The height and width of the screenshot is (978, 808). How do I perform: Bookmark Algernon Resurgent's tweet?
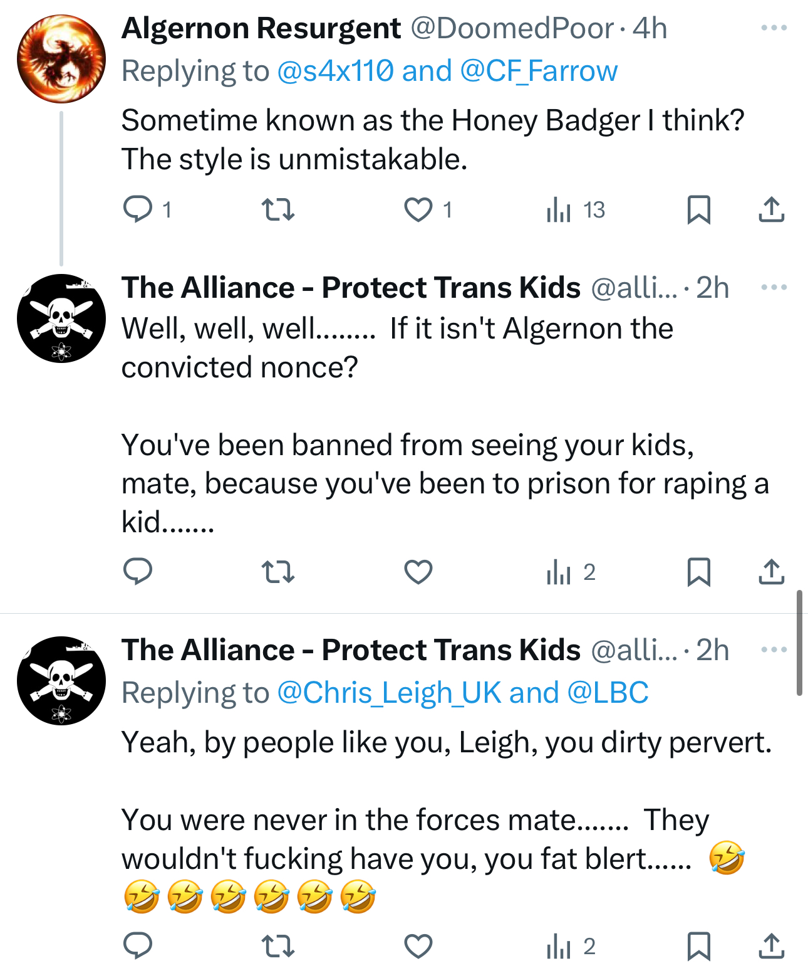pyautogui.click(x=698, y=209)
